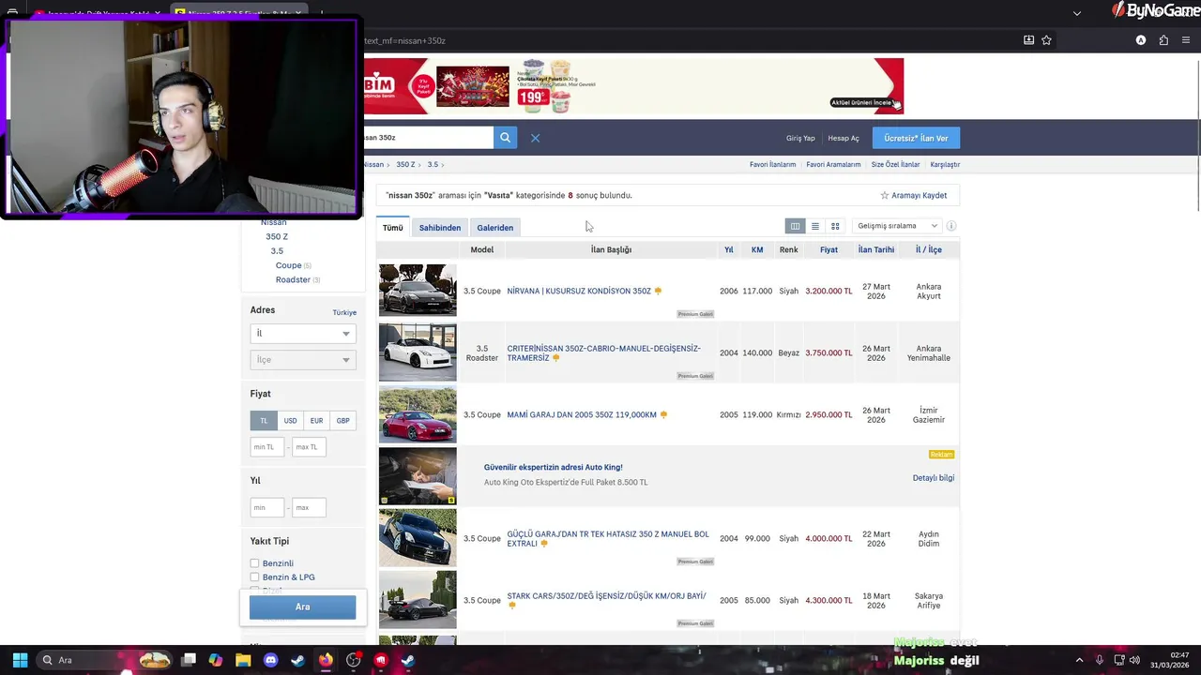1201x675 pixels.
Task: Open the İl province dropdown
Action: pyautogui.click(x=303, y=334)
